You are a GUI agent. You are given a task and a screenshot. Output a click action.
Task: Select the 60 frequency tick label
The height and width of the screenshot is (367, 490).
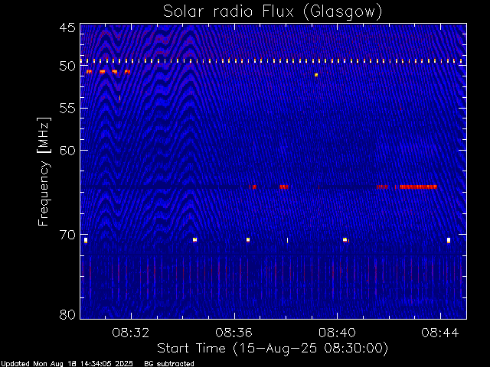[x=67, y=150]
